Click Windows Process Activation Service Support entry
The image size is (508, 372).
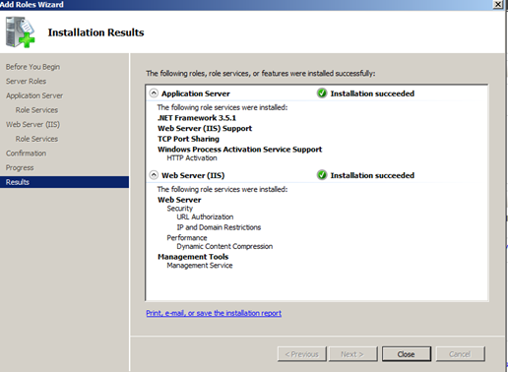click(x=240, y=150)
